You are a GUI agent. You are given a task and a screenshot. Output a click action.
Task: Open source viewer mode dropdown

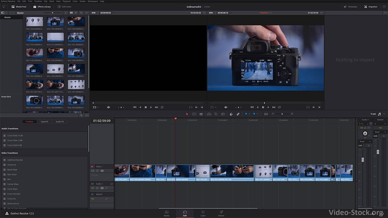pos(96,107)
